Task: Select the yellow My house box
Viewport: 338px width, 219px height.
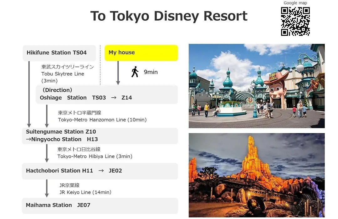Action: (x=141, y=53)
